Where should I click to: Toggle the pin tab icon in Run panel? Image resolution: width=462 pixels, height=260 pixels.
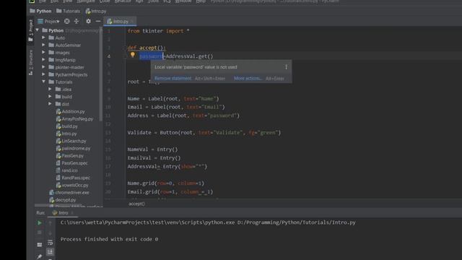[39, 256]
